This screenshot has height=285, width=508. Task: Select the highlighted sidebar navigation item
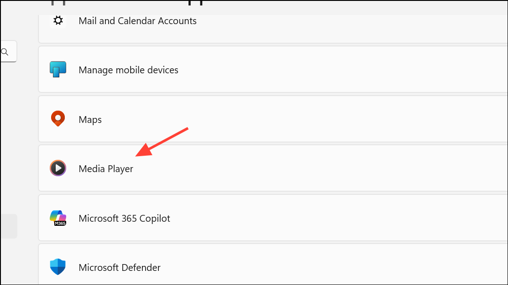tap(8, 226)
